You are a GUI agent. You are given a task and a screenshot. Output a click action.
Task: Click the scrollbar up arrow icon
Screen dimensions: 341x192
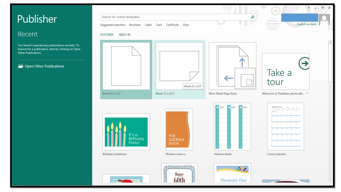(x=330, y=42)
